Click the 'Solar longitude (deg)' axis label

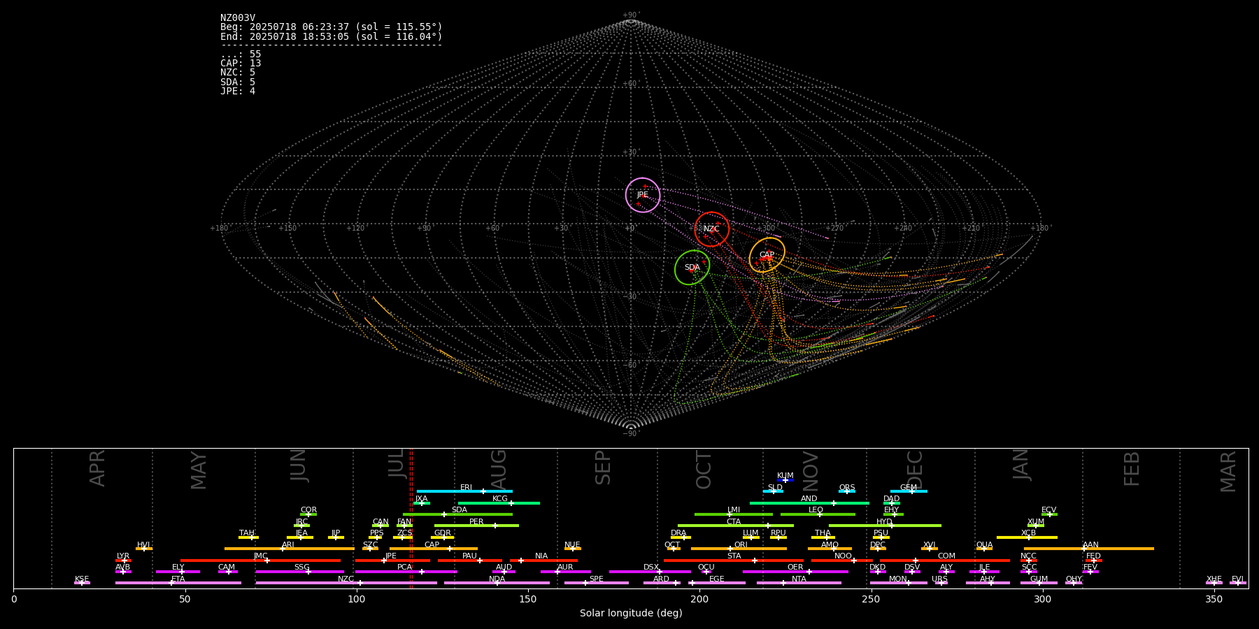631,613
